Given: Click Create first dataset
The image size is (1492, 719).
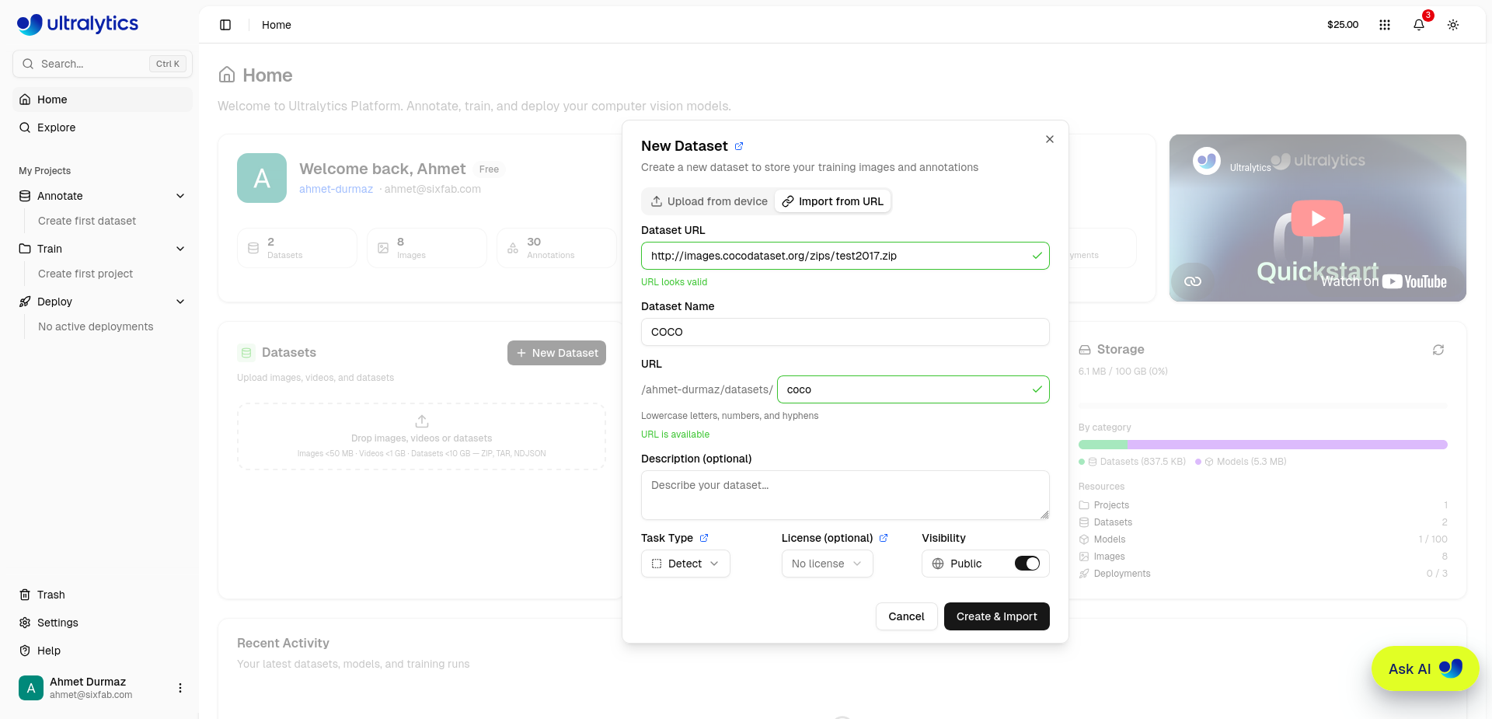Looking at the screenshot, I should [x=87, y=221].
